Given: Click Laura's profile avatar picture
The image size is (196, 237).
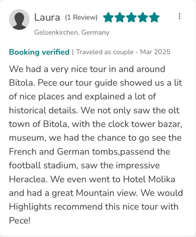Looking at the screenshot, I should click(19, 19).
